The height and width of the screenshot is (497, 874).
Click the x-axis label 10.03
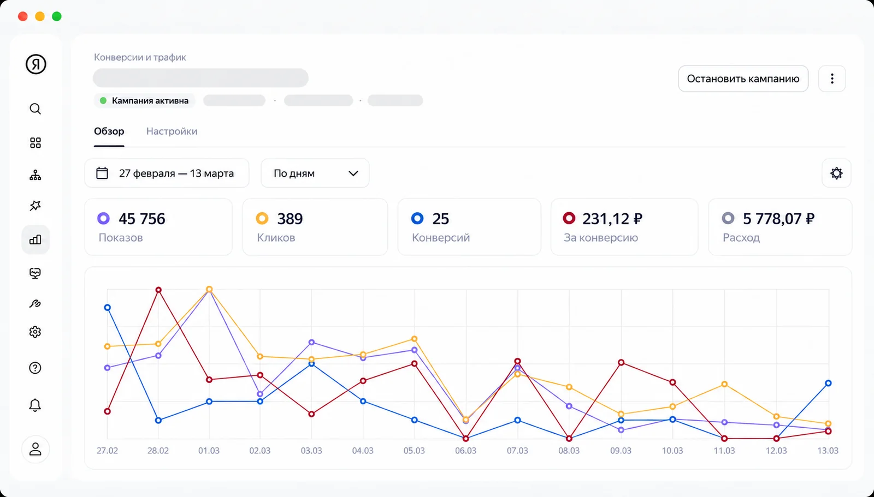click(x=672, y=451)
